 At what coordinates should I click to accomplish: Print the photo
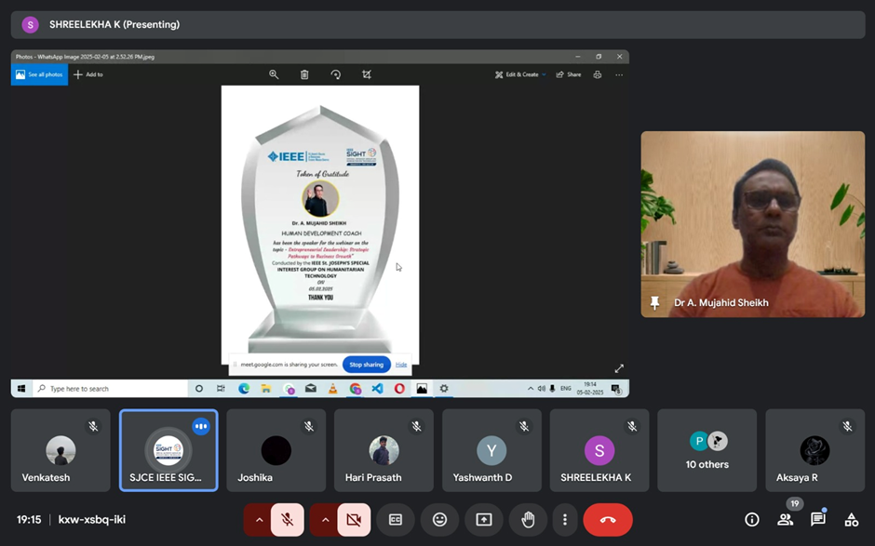pyautogui.click(x=598, y=74)
